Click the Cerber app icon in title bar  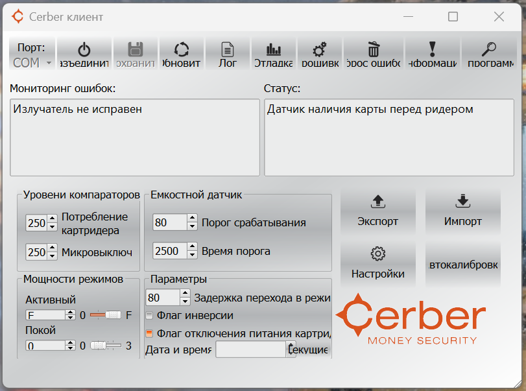tap(18, 16)
